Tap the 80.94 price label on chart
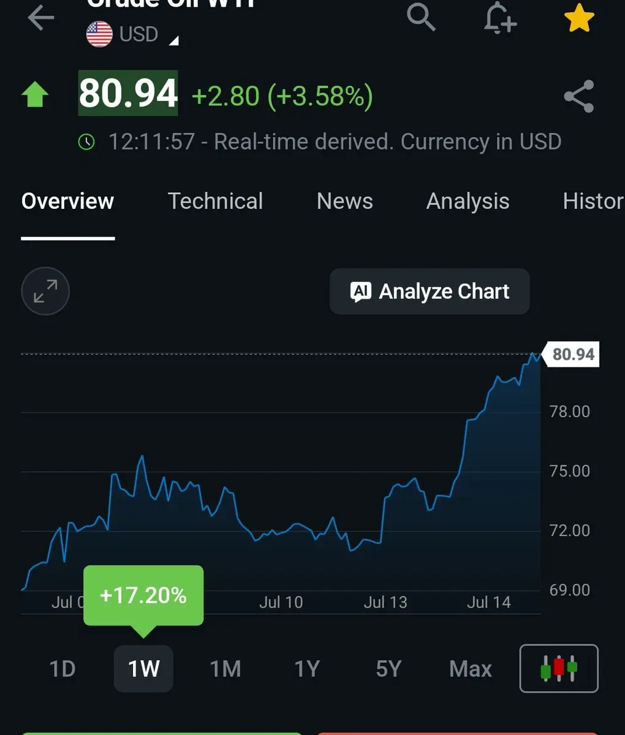Viewport: 625px width, 735px height. 571,354
